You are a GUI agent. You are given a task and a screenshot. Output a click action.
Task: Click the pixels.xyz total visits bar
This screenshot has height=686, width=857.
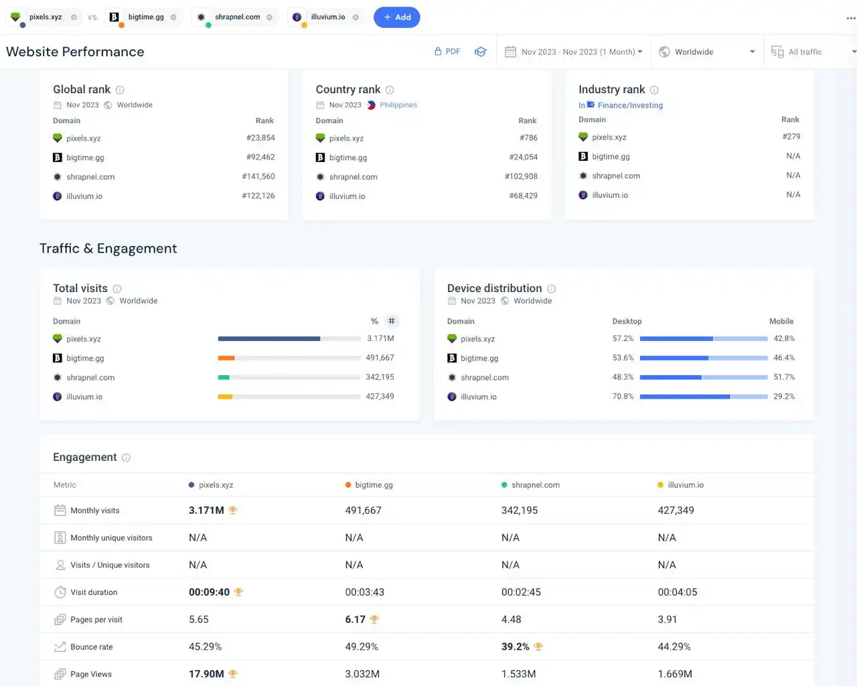tap(269, 339)
